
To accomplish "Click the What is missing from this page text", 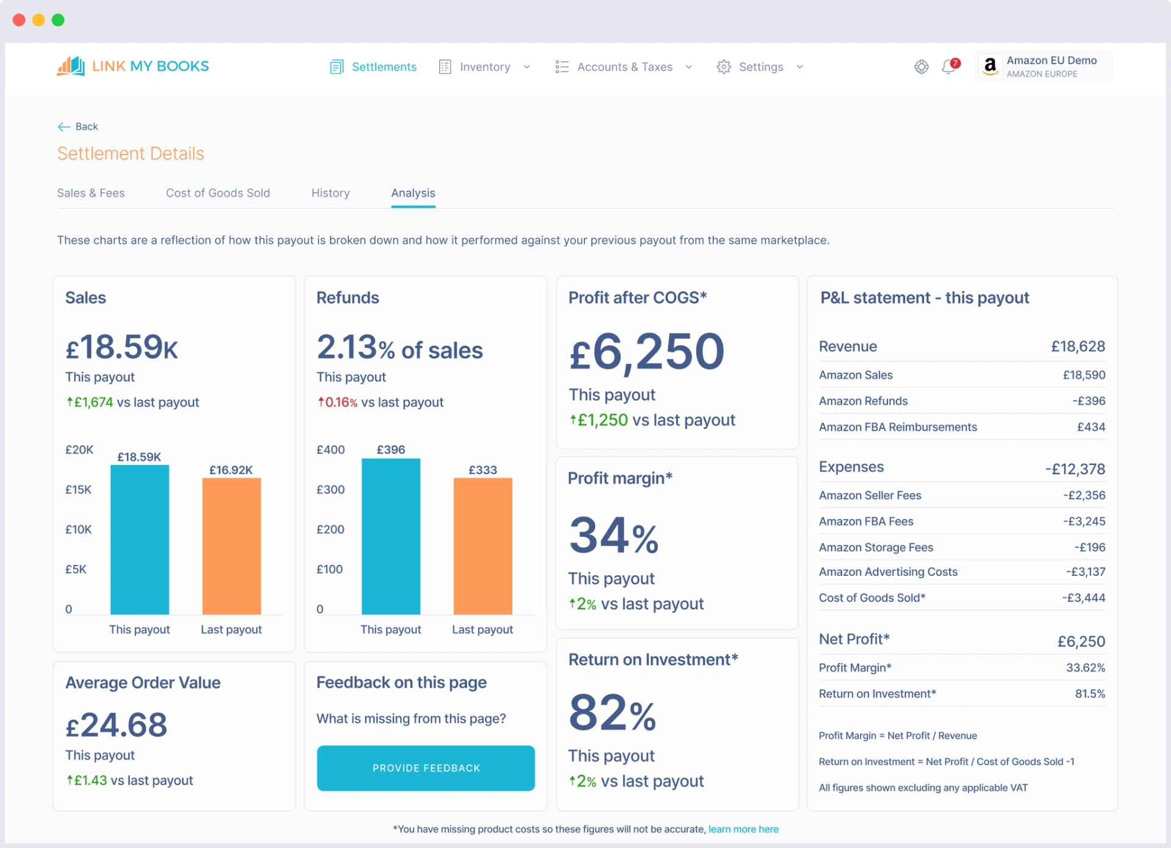I will tap(411, 719).
